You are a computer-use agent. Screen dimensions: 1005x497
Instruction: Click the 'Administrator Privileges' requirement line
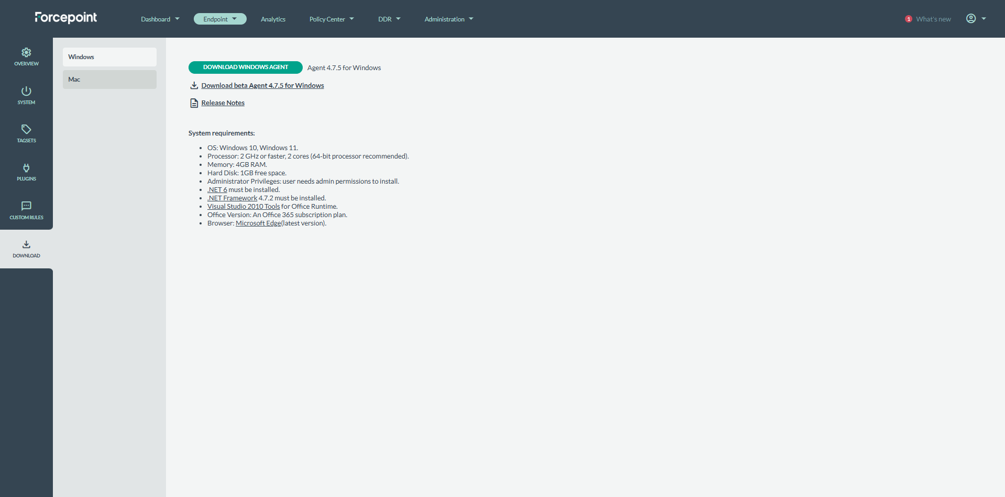pos(303,182)
